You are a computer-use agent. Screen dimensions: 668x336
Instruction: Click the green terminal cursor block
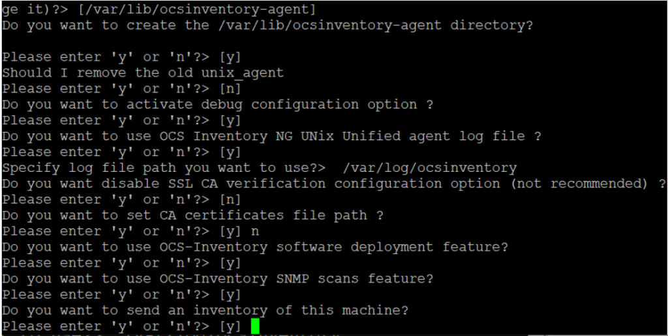click(255, 326)
